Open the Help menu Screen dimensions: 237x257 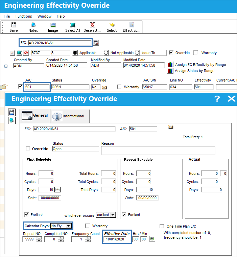pyautogui.click(x=61, y=16)
